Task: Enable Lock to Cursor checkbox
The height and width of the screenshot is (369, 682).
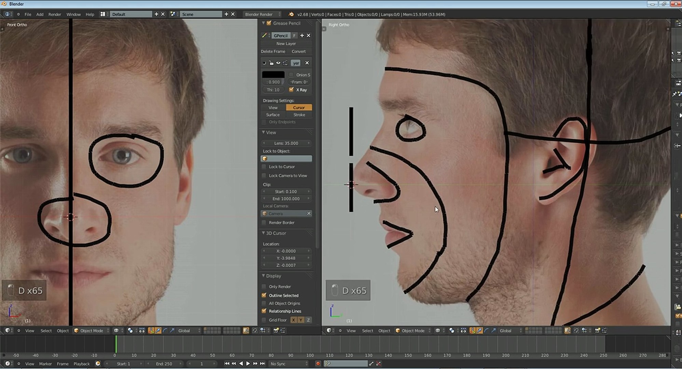Action: coord(264,167)
